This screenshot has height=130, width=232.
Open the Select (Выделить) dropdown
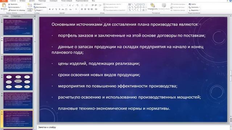(194, 10)
